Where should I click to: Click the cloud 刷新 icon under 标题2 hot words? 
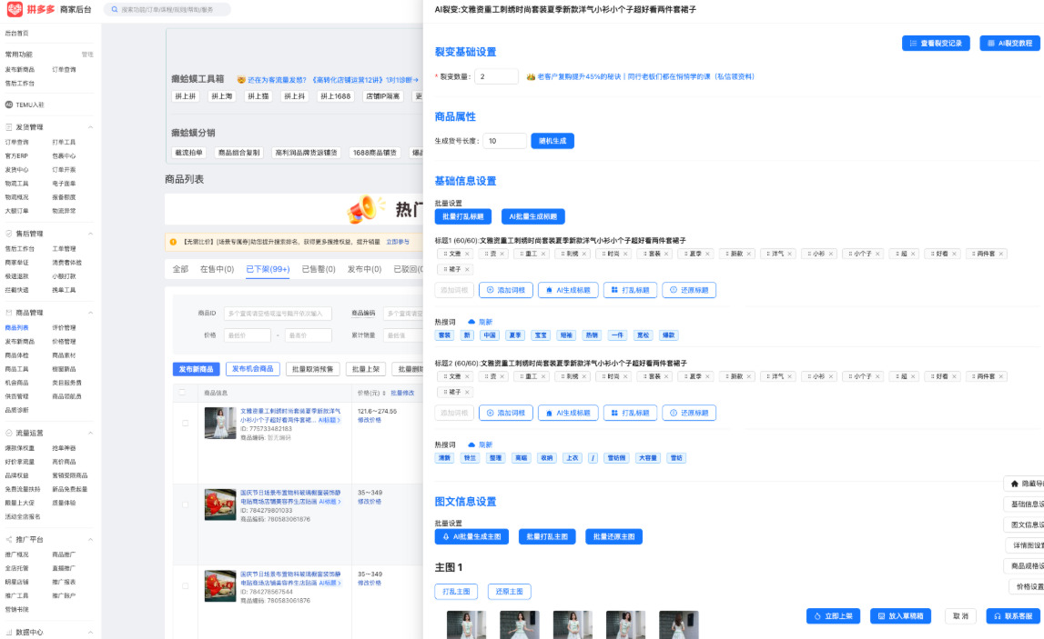point(471,444)
